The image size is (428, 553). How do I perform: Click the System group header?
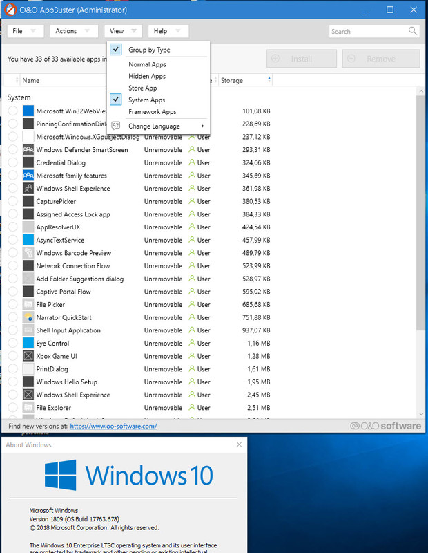19,97
